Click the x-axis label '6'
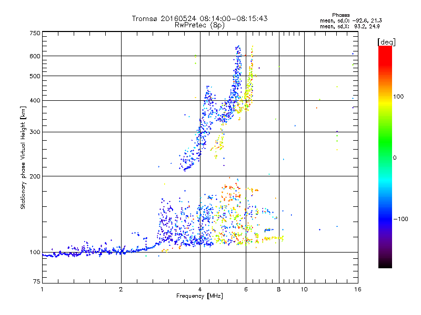Screen dimensions: 421x315 [246, 289]
